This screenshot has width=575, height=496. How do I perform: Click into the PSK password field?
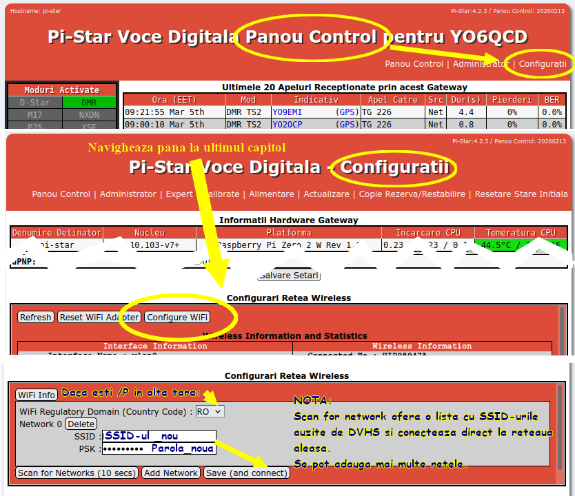click(x=159, y=448)
